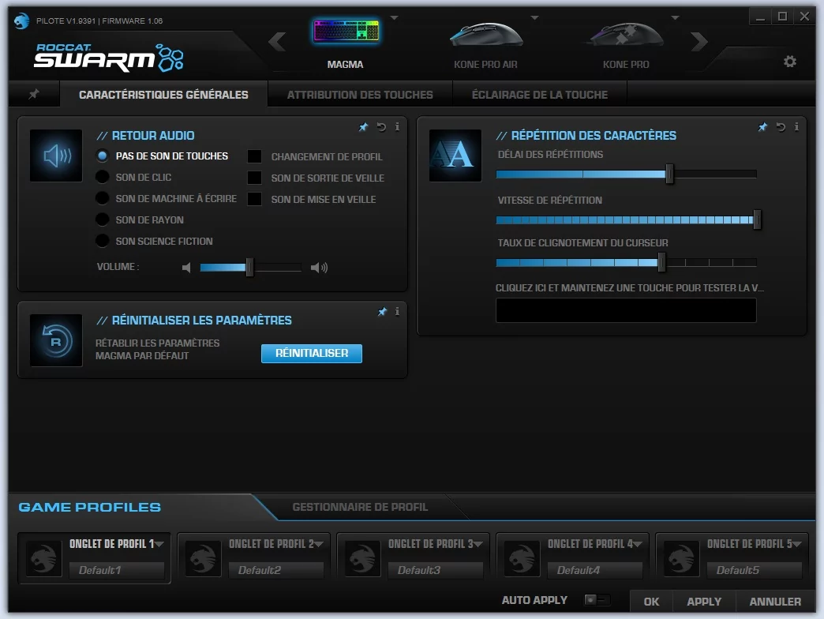Image resolution: width=824 pixels, height=619 pixels.
Task: Open the Game Profiles tab
Action: (x=90, y=507)
